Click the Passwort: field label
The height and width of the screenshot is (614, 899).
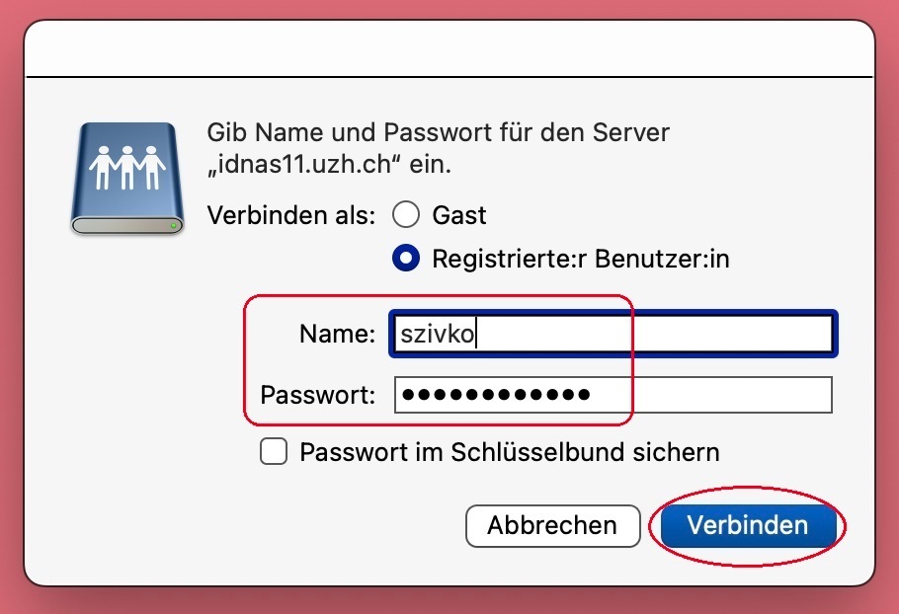coord(317,395)
